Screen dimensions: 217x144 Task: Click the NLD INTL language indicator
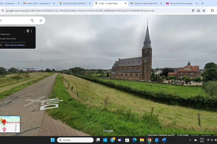(x=202, y=140)
